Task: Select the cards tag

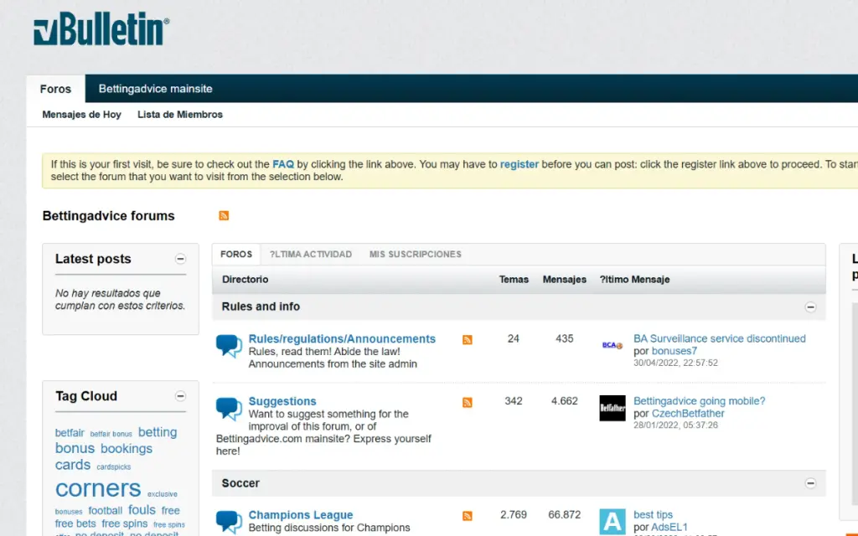Action: [73, 464]
